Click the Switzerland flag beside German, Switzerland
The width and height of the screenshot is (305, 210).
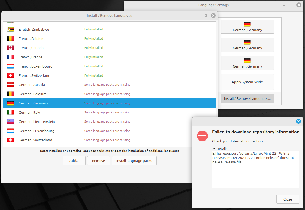coord(10,140)
